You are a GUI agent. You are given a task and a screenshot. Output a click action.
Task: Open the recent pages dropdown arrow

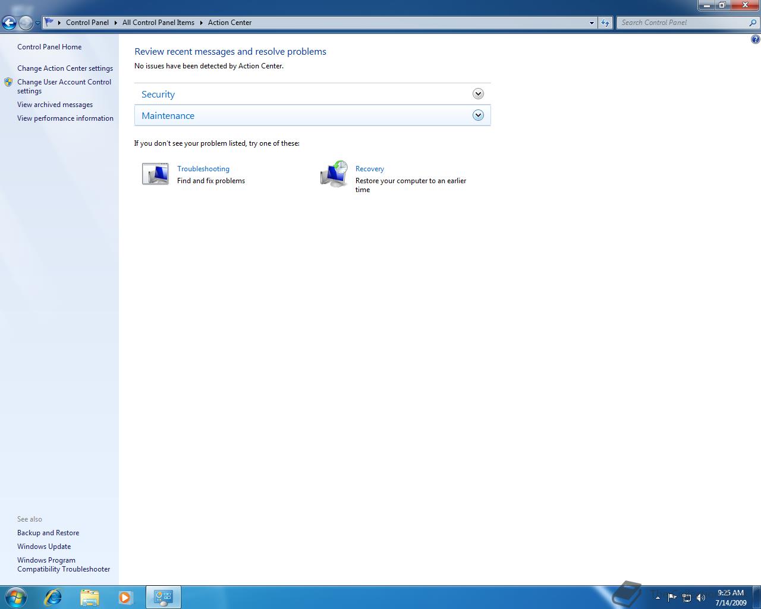pos(37,23)
